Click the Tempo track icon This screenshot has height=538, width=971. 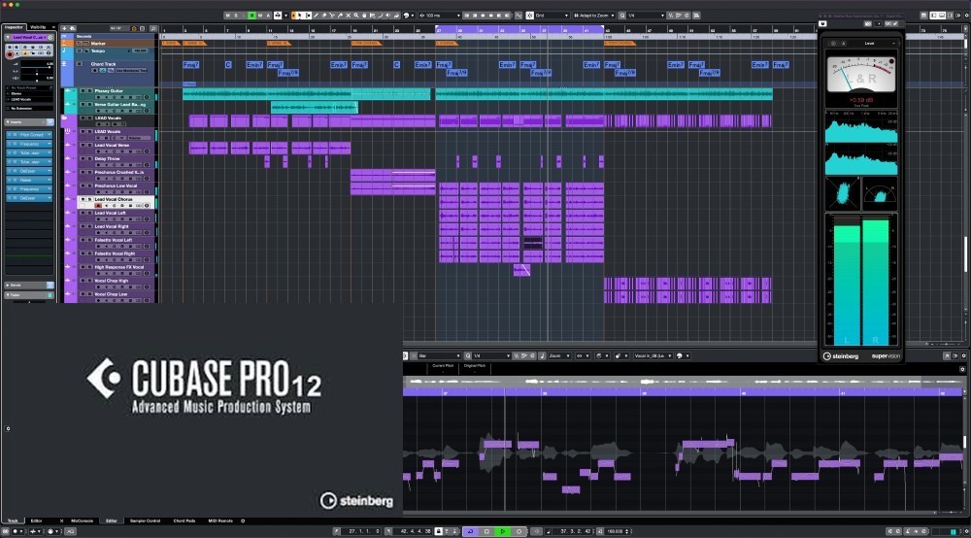pos(64,50)
